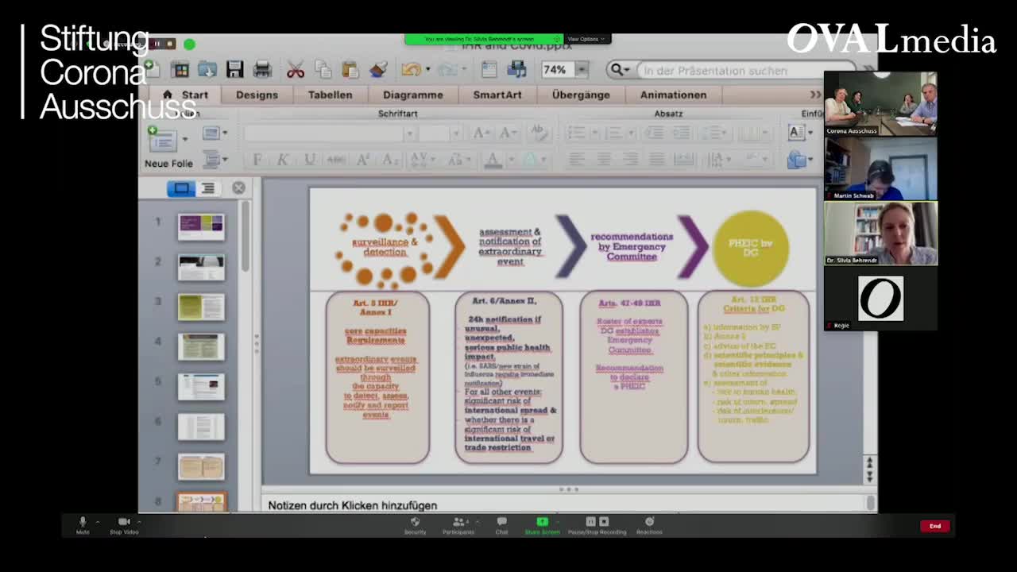Open the slide layout dropdown
This screenshot has width=1017, height=572.
click(x=215, y=133)
